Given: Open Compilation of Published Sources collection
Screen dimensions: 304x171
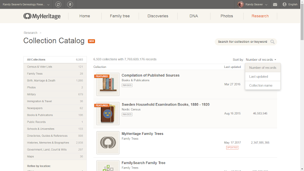Looking at the screenshot, I should [151, 75].
